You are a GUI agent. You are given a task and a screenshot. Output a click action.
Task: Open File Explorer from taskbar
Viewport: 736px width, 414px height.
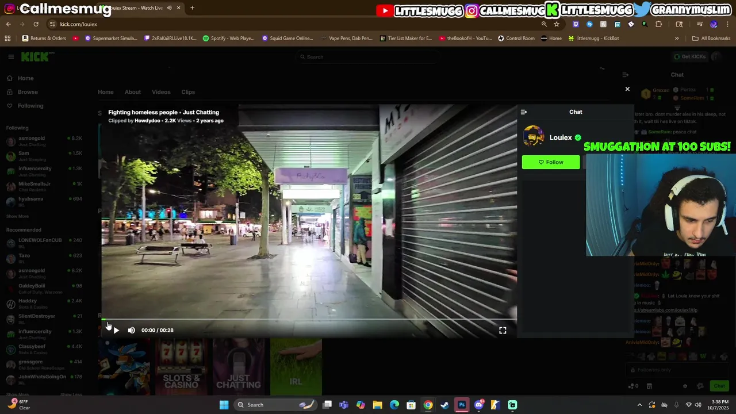point(377,405)
